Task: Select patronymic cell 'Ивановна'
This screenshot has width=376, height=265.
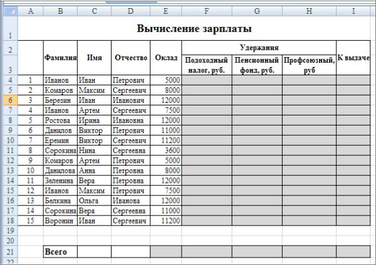Action: (131, 121)
